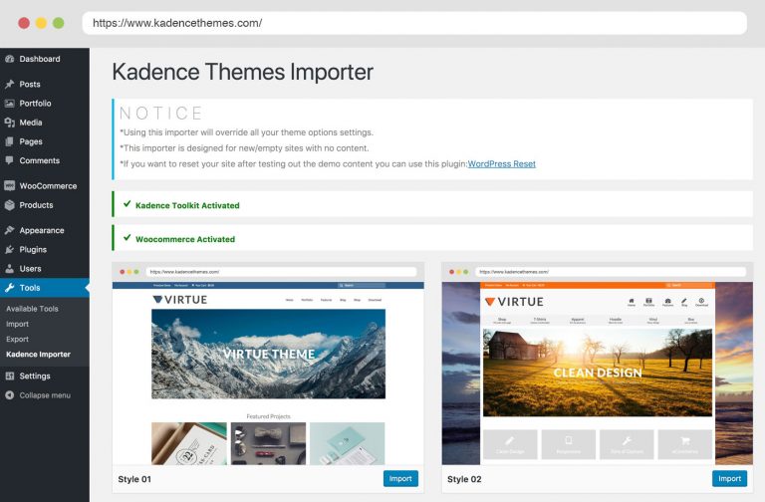Click the Tools wrench icon
Viewport: 765px width, 502px height.
9,288
